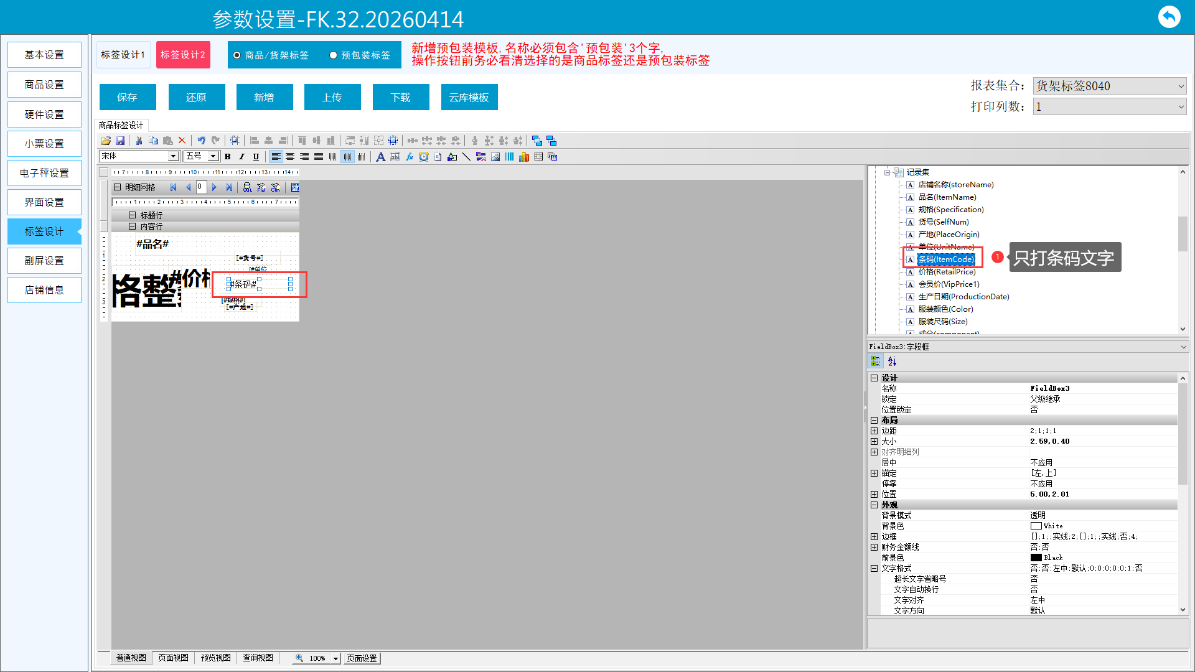Switch to 预览视图 tab at the bottom

coord(215,658)
